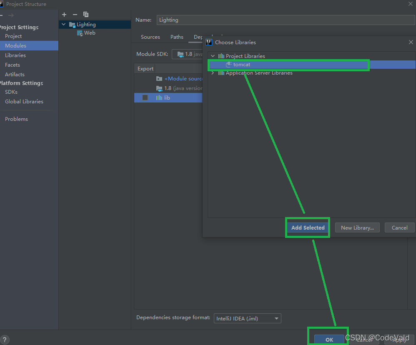Close the Project Structure window
This screenshot has width=416, height=345.
pos(411,4)
